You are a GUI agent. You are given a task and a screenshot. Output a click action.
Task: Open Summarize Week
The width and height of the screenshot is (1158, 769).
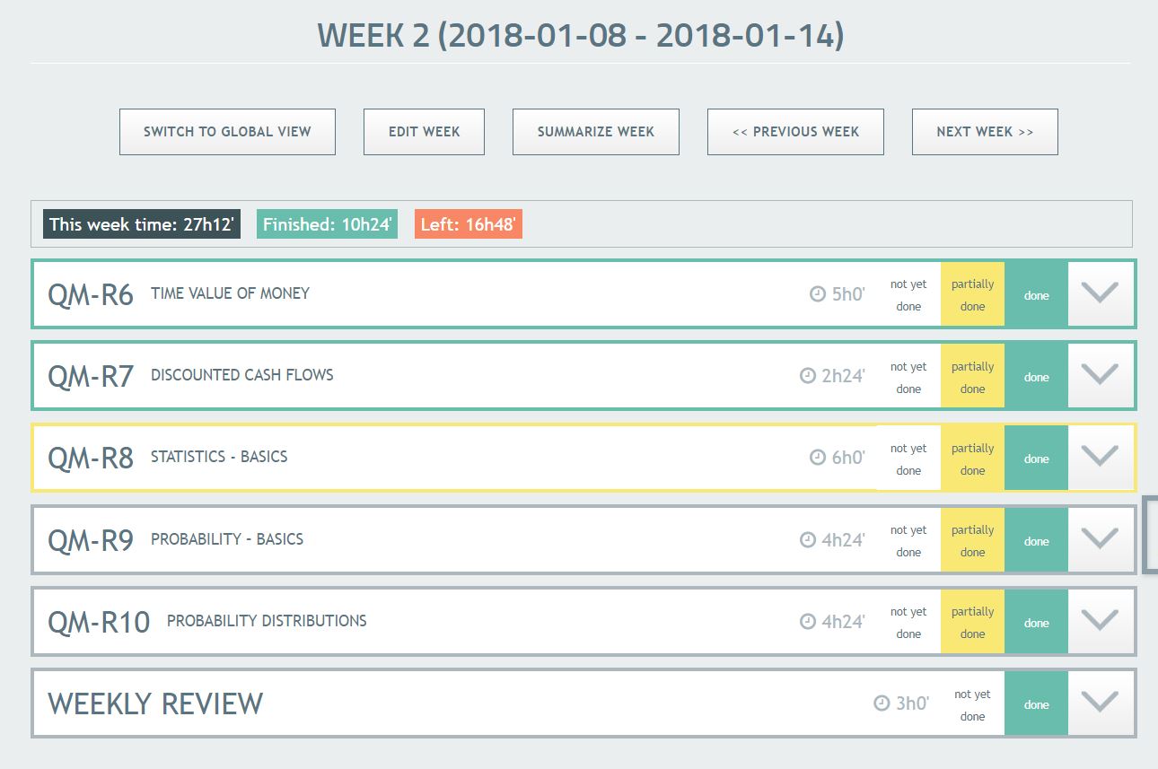[x=595, y=132]
